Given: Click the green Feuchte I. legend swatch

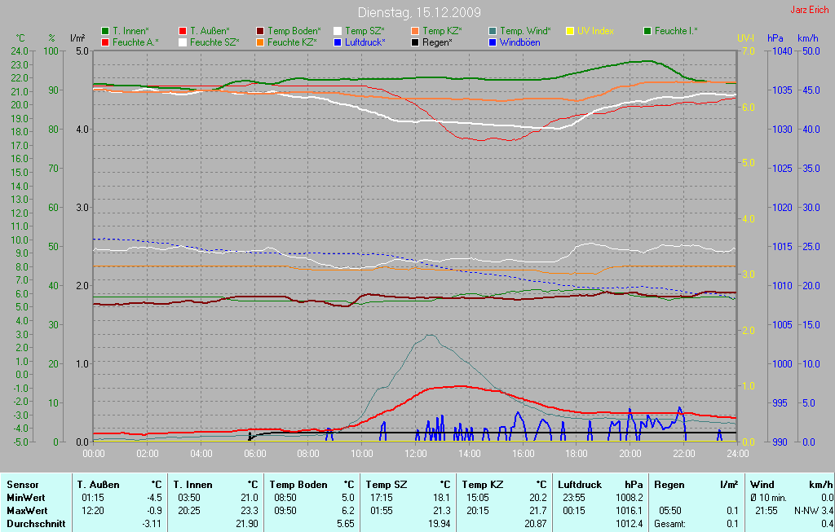Looking at the screenshot, I should (x=647, y=32).
